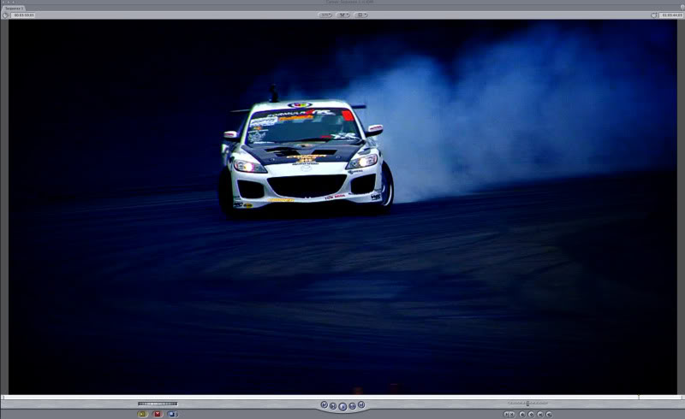Click the current timecode field at right
The width and height of the screenshot is (685, 419).
click(671, 15)
